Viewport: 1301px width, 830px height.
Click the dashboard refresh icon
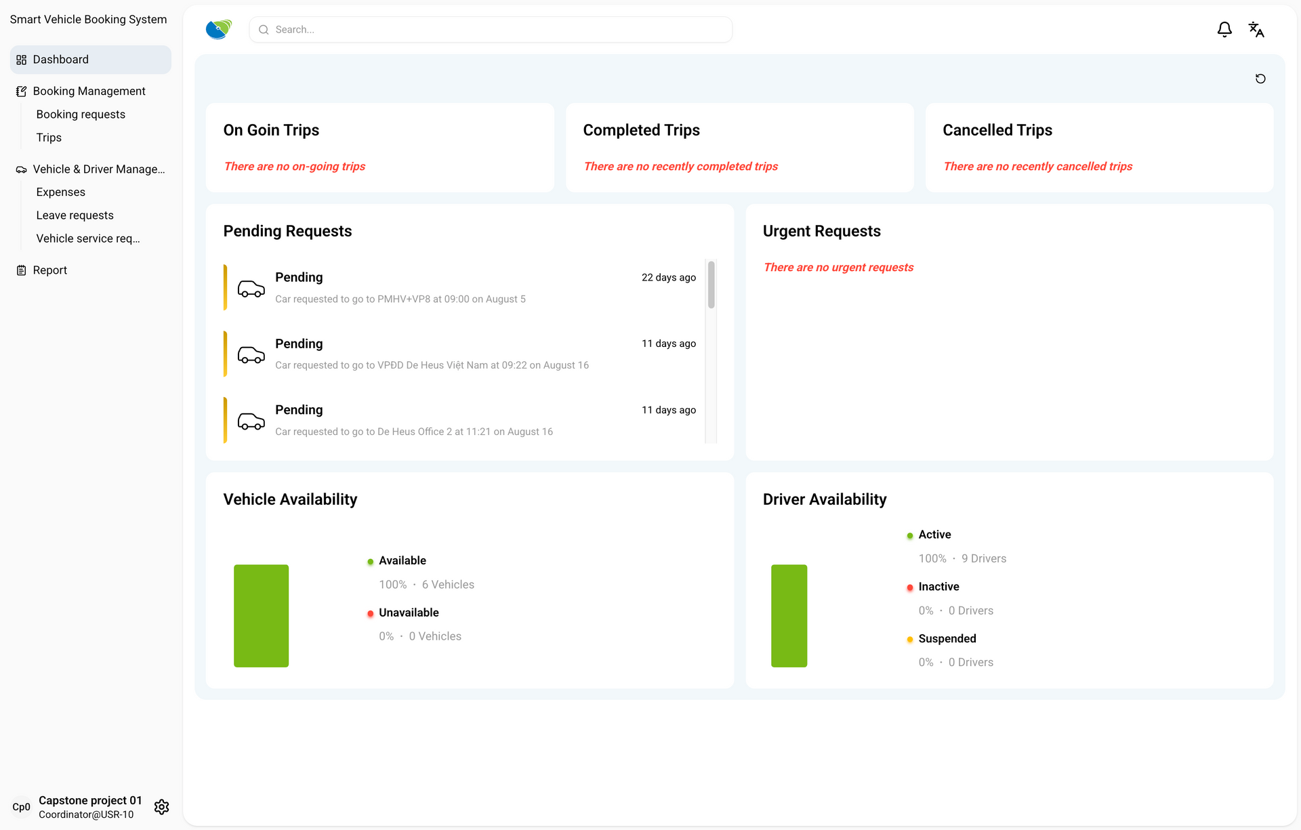point(1260,79)
